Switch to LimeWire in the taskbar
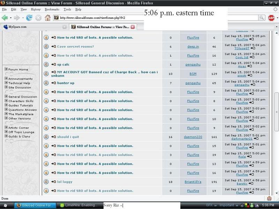Viewport: 279px width, 209px height. 79,205
